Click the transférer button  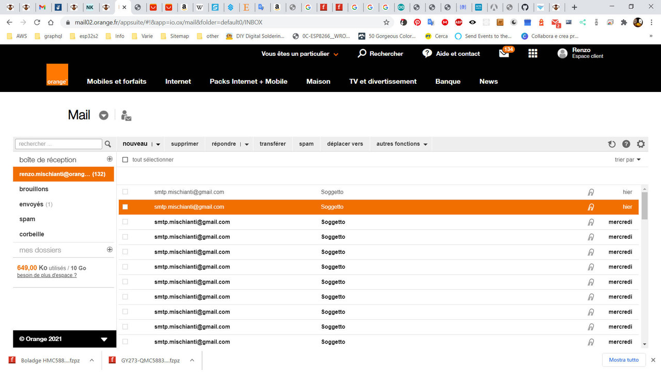pos(273,144)
